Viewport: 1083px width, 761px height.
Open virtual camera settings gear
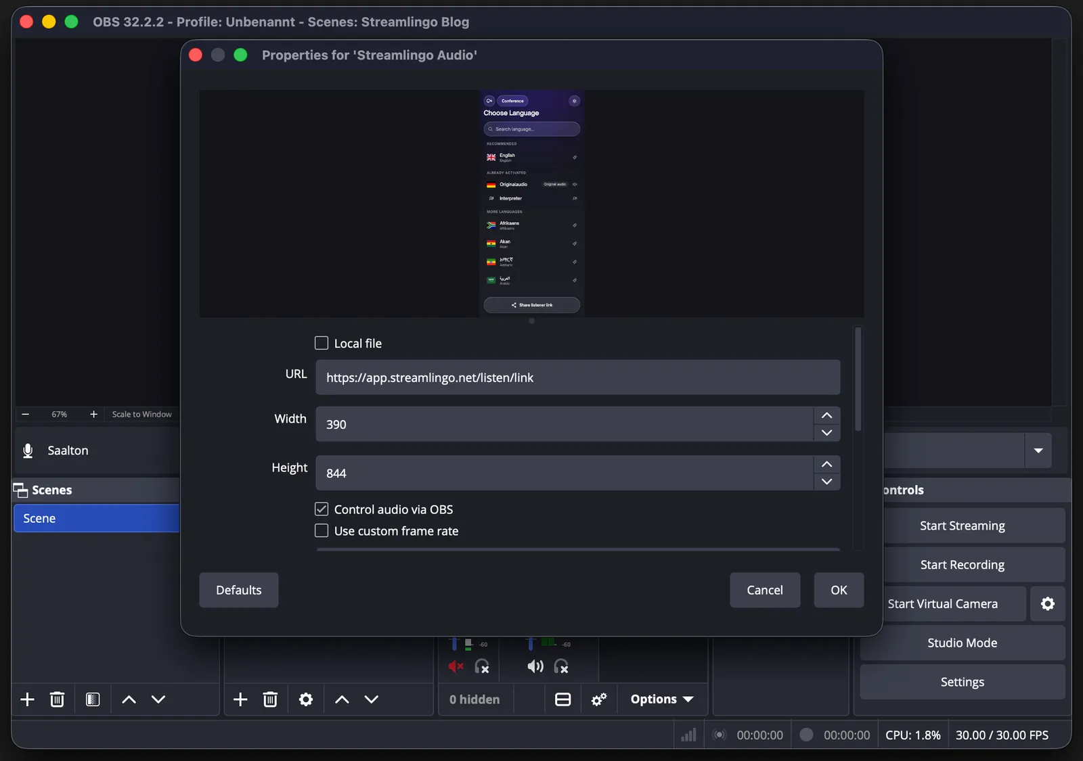coord(1048,603)
